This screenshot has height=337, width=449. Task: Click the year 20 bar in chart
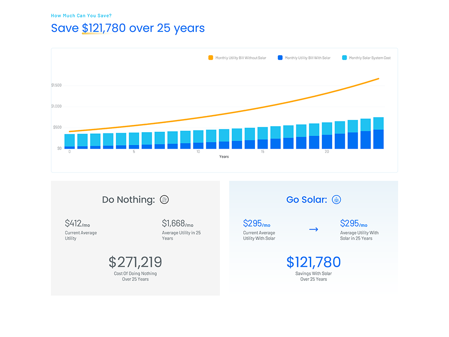pos(327,136)
